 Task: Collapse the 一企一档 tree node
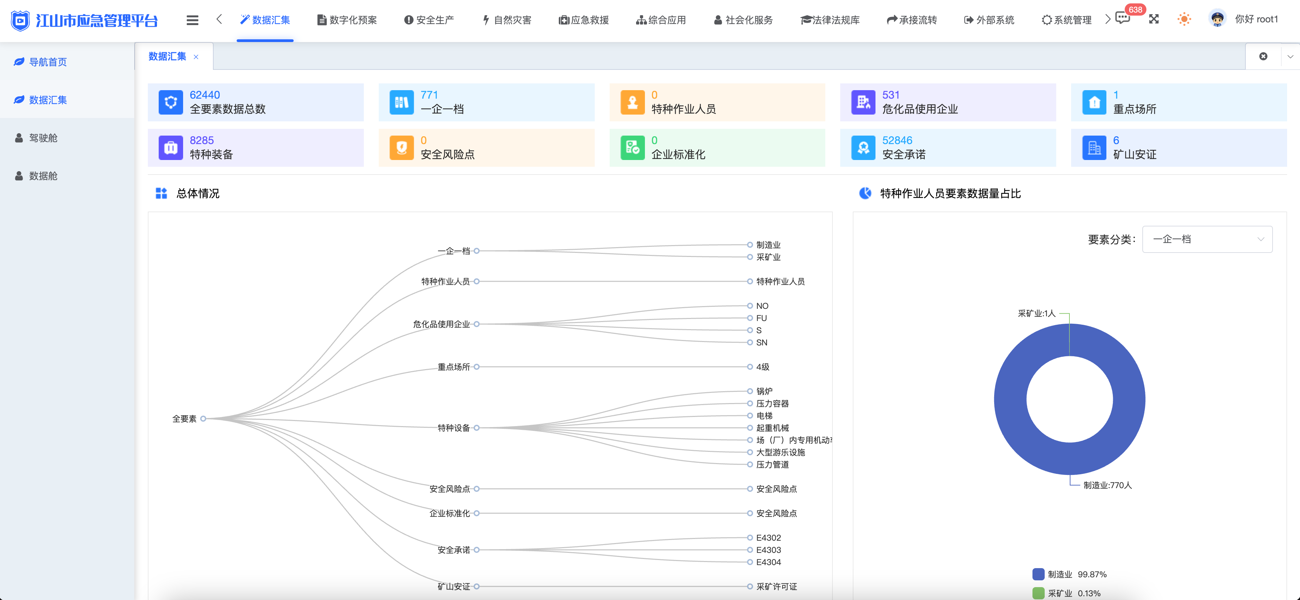click(476, 251)
